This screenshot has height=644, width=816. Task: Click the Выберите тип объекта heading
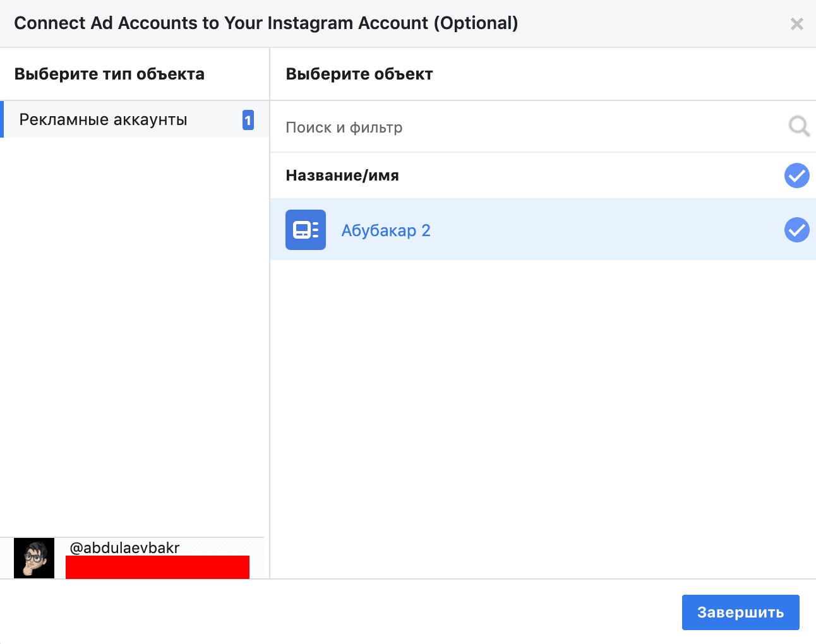pos(109,74)
